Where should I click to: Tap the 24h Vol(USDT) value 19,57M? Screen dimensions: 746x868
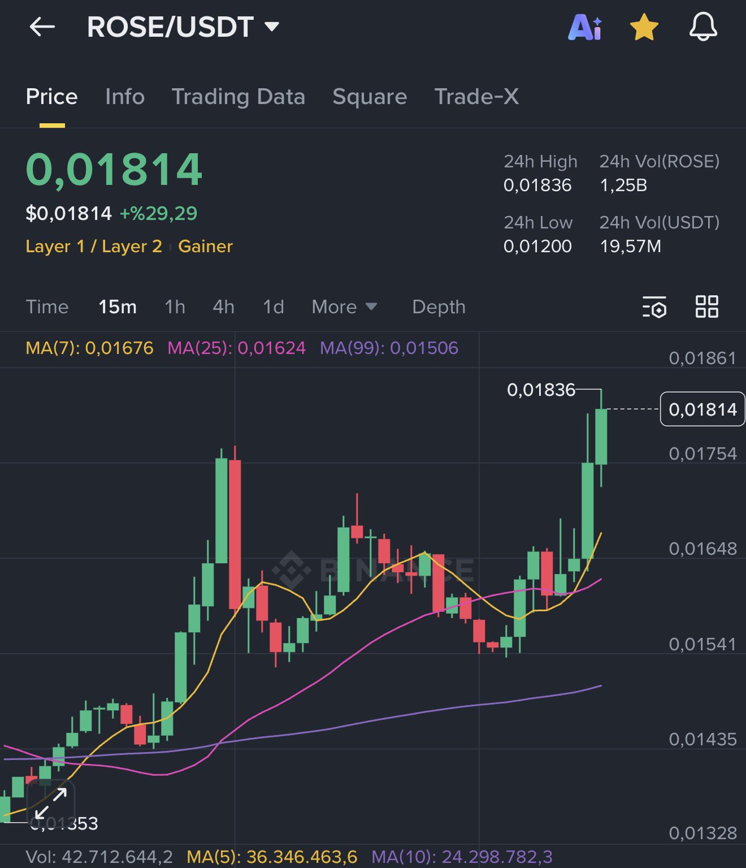630,247
